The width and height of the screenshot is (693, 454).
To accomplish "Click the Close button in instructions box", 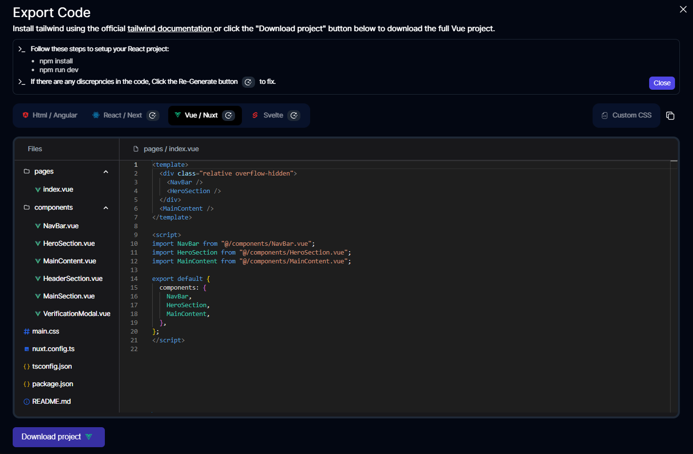I will click(x=662, y=83).
